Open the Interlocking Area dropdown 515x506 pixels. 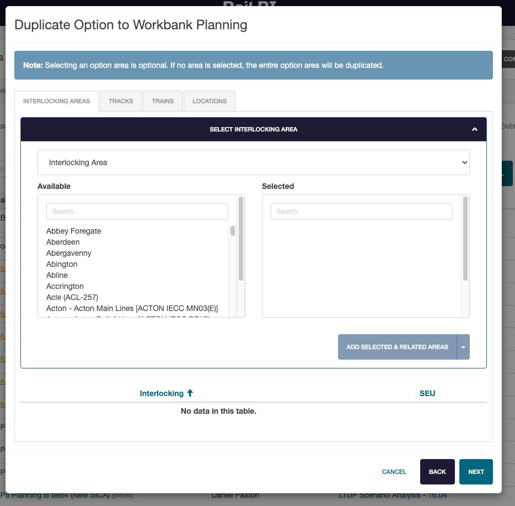(253, 162)
